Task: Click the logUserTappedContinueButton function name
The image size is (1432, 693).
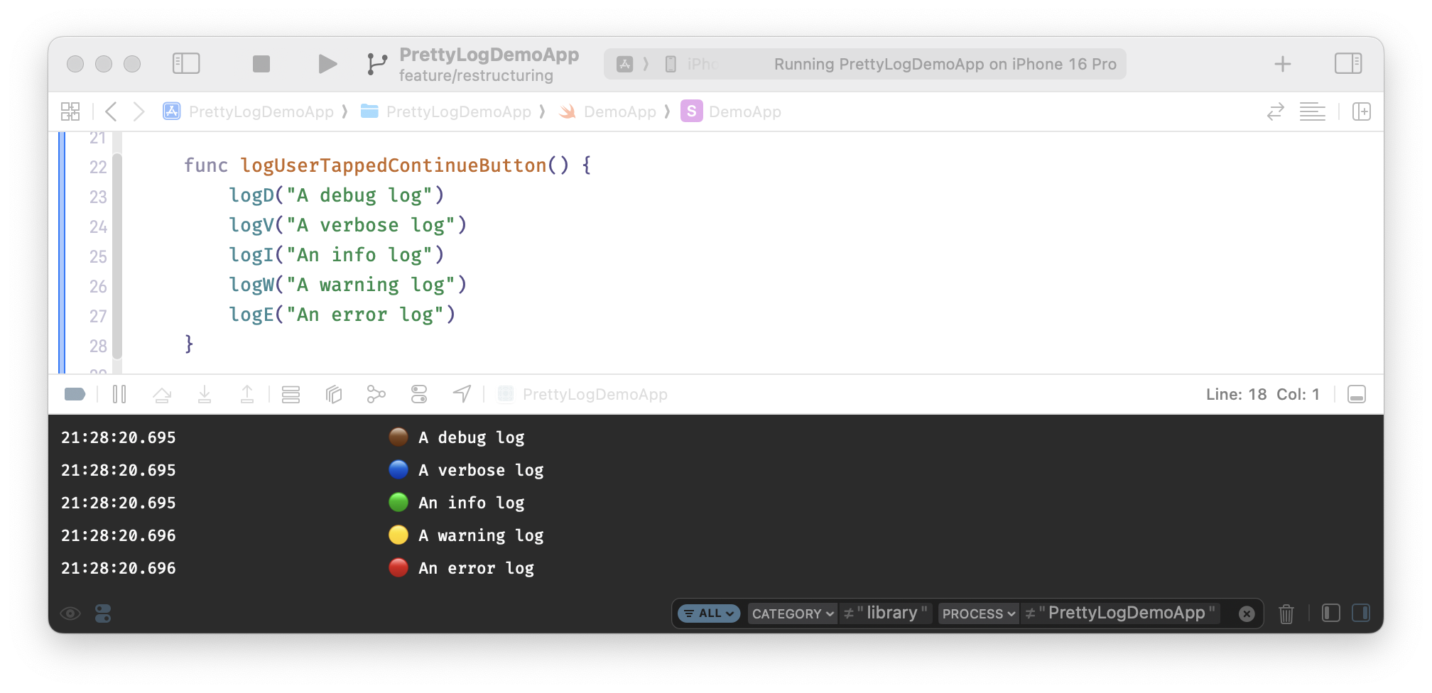Action: pyautogui.click(x=394, y=165)
